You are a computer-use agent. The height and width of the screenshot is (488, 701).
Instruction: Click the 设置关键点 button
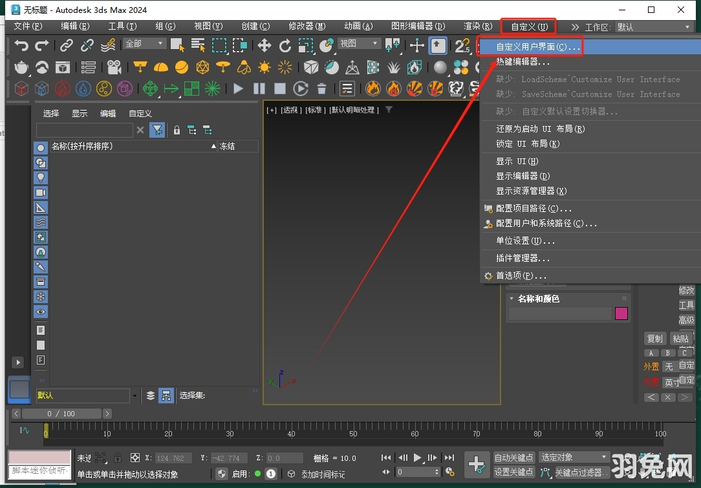pyautogui.click(x=514, y=472)
